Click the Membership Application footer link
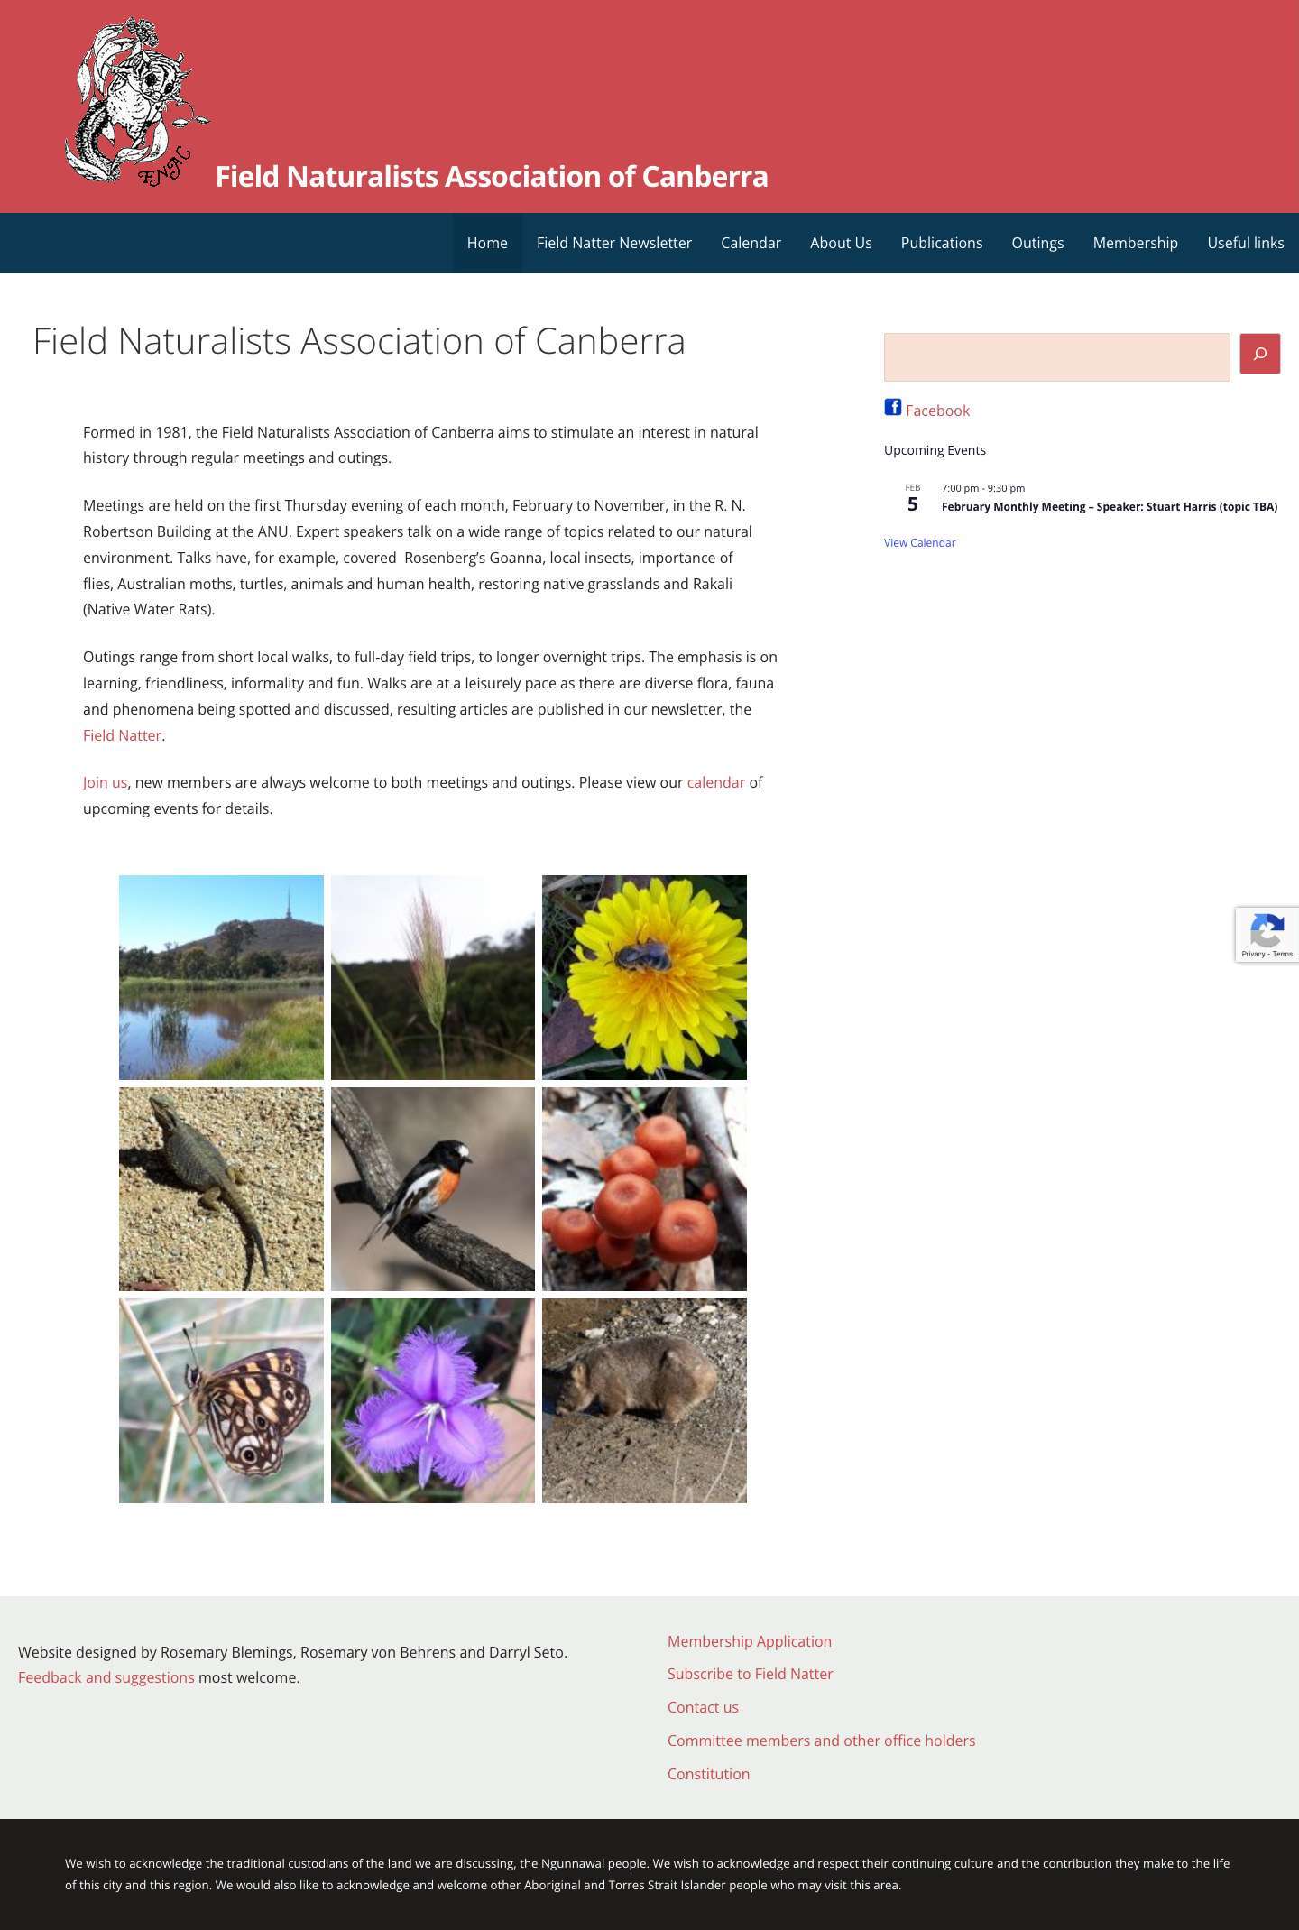 click(750, 1641)
